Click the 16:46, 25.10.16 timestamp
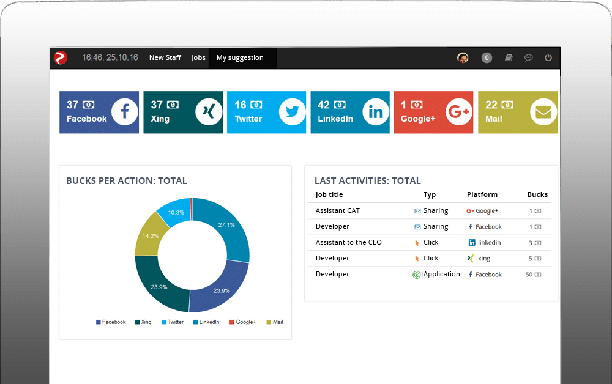612x384 pixels. (110, 57)
